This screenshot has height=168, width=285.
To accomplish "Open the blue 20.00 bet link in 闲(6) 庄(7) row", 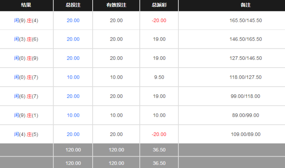I will (73, 96).
